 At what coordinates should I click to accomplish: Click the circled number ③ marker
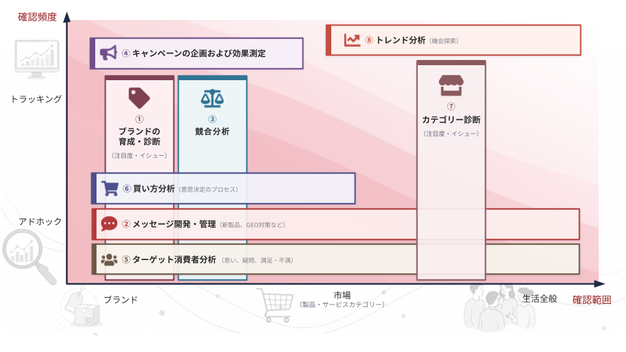tap(212, 119)
